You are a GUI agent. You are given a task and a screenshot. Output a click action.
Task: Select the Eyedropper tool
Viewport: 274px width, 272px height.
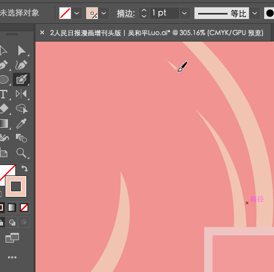(21, 123)
